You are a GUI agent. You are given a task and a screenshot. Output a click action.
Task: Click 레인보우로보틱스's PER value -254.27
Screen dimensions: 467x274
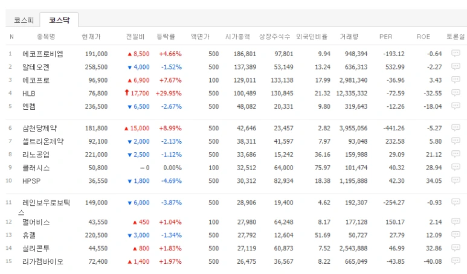point(394,203)
